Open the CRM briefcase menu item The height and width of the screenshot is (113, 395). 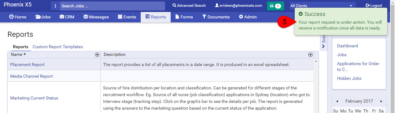67,17
